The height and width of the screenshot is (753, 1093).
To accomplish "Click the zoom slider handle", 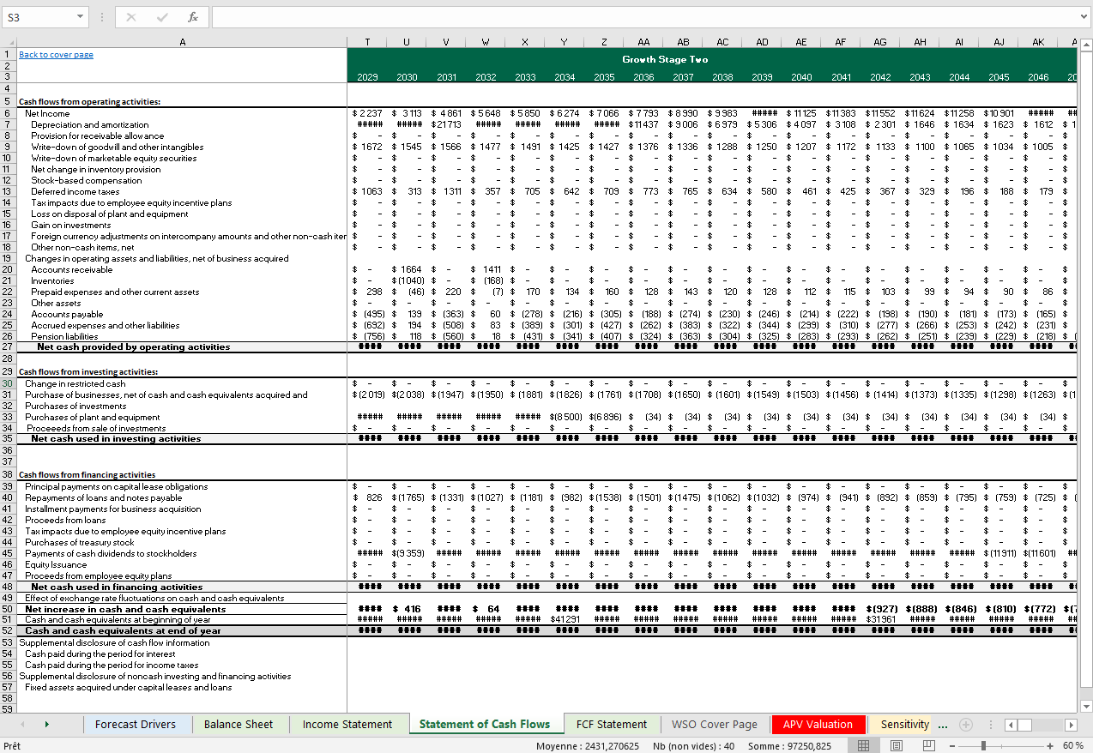I will pos(983,745).
